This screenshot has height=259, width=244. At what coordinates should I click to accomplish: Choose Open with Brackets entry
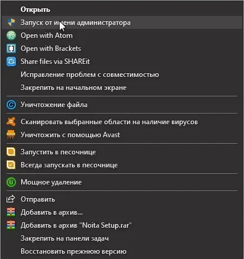[122, 48]
